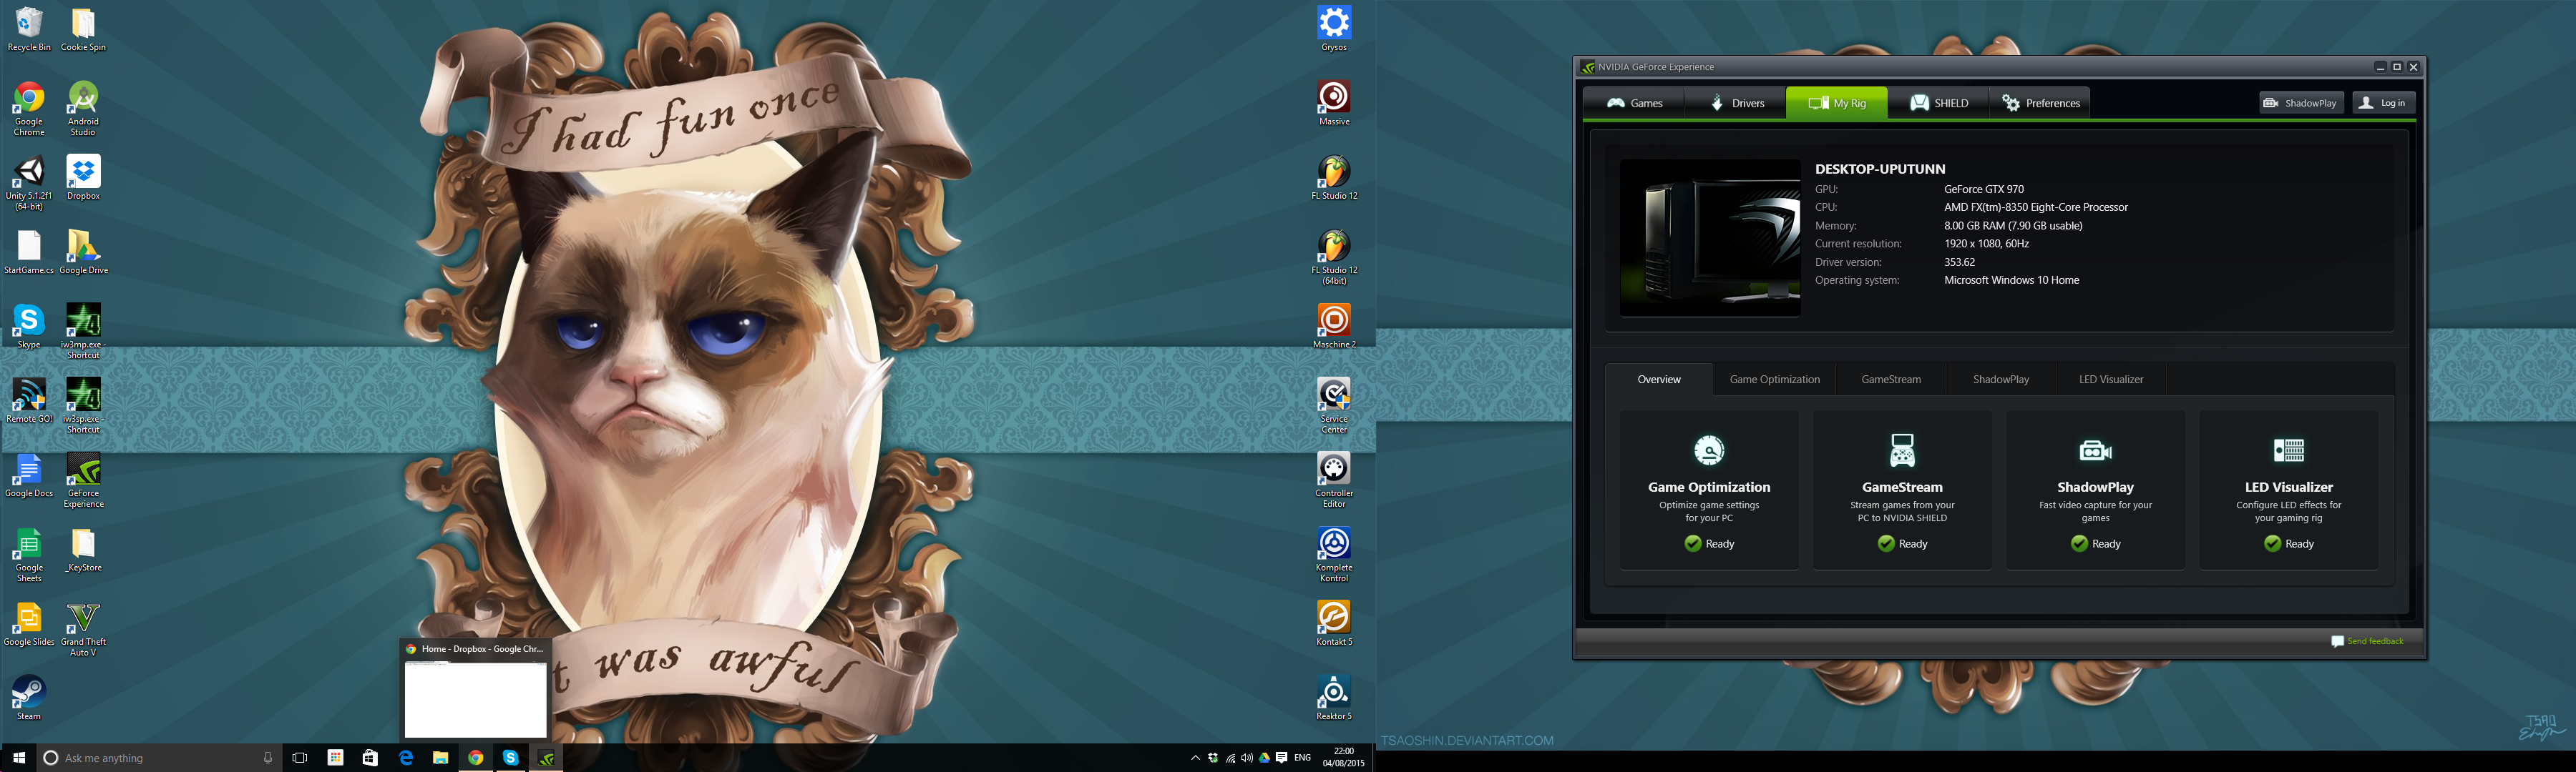Open the Skype desktop icon
This screenshot has width=2576, height=772.
click(x=29, y=325)
